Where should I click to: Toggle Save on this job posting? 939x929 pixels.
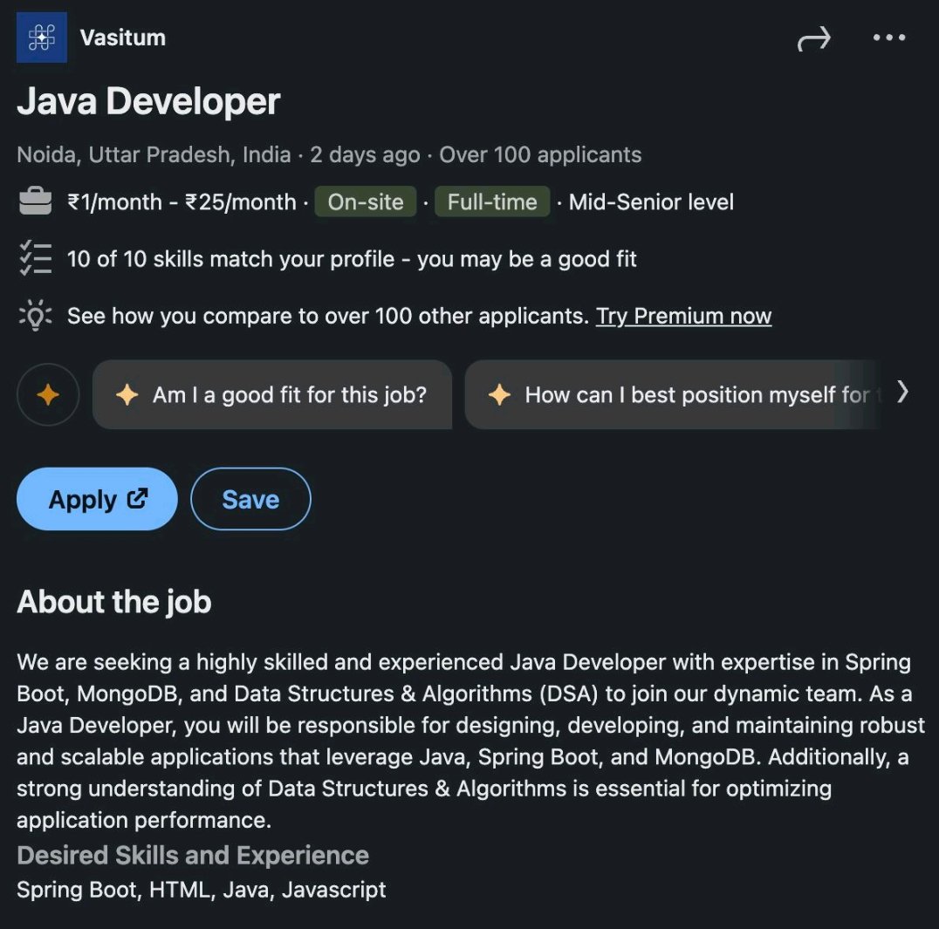(x=250, y=498)
